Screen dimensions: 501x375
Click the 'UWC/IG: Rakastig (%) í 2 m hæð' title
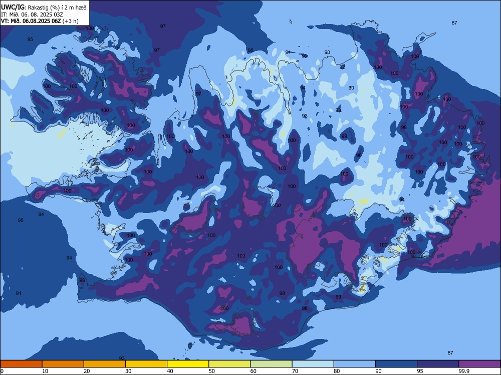44,7
